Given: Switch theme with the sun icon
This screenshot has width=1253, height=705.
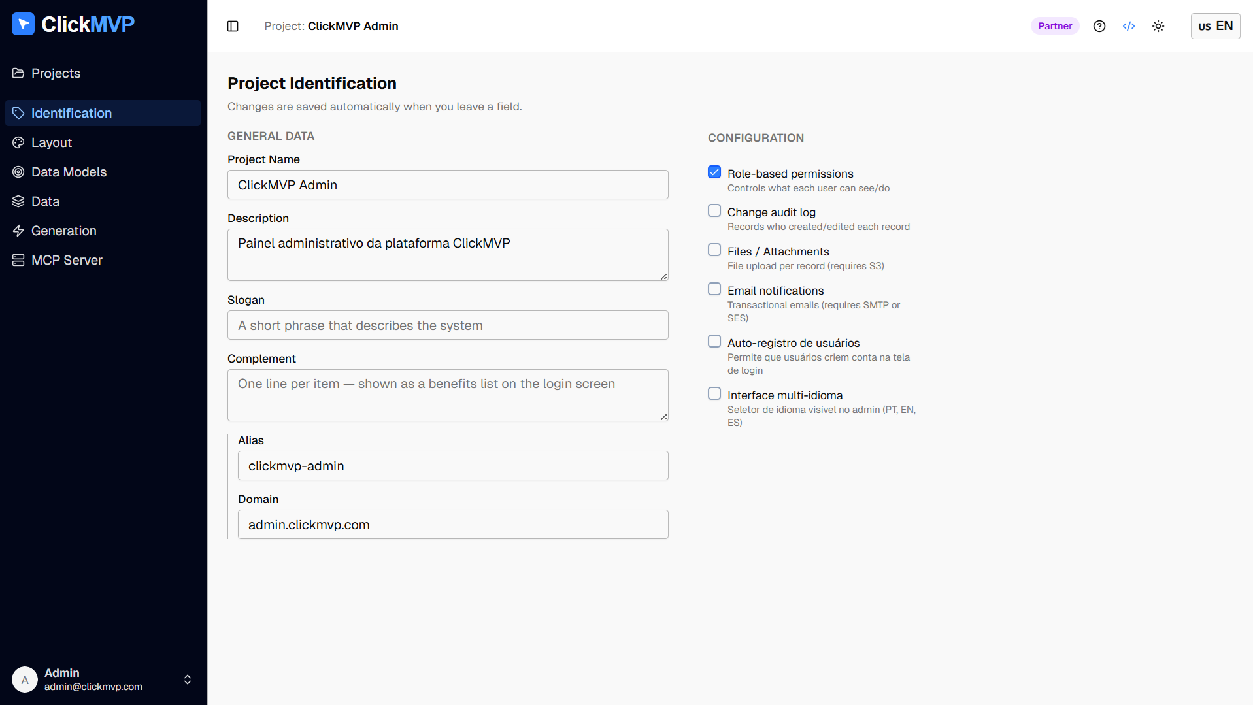Looking at the screenshot, I should pyautogui.click(x=1158, y=26).
